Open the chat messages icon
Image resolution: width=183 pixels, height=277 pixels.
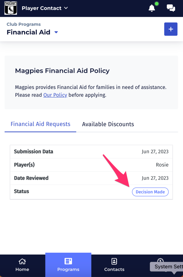pyautogui.click(x=171, y=8)
